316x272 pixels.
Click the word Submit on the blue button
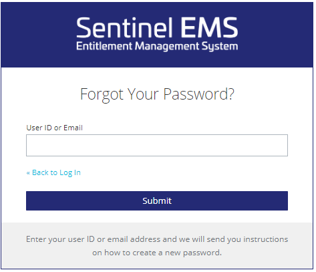pos(157,200)
